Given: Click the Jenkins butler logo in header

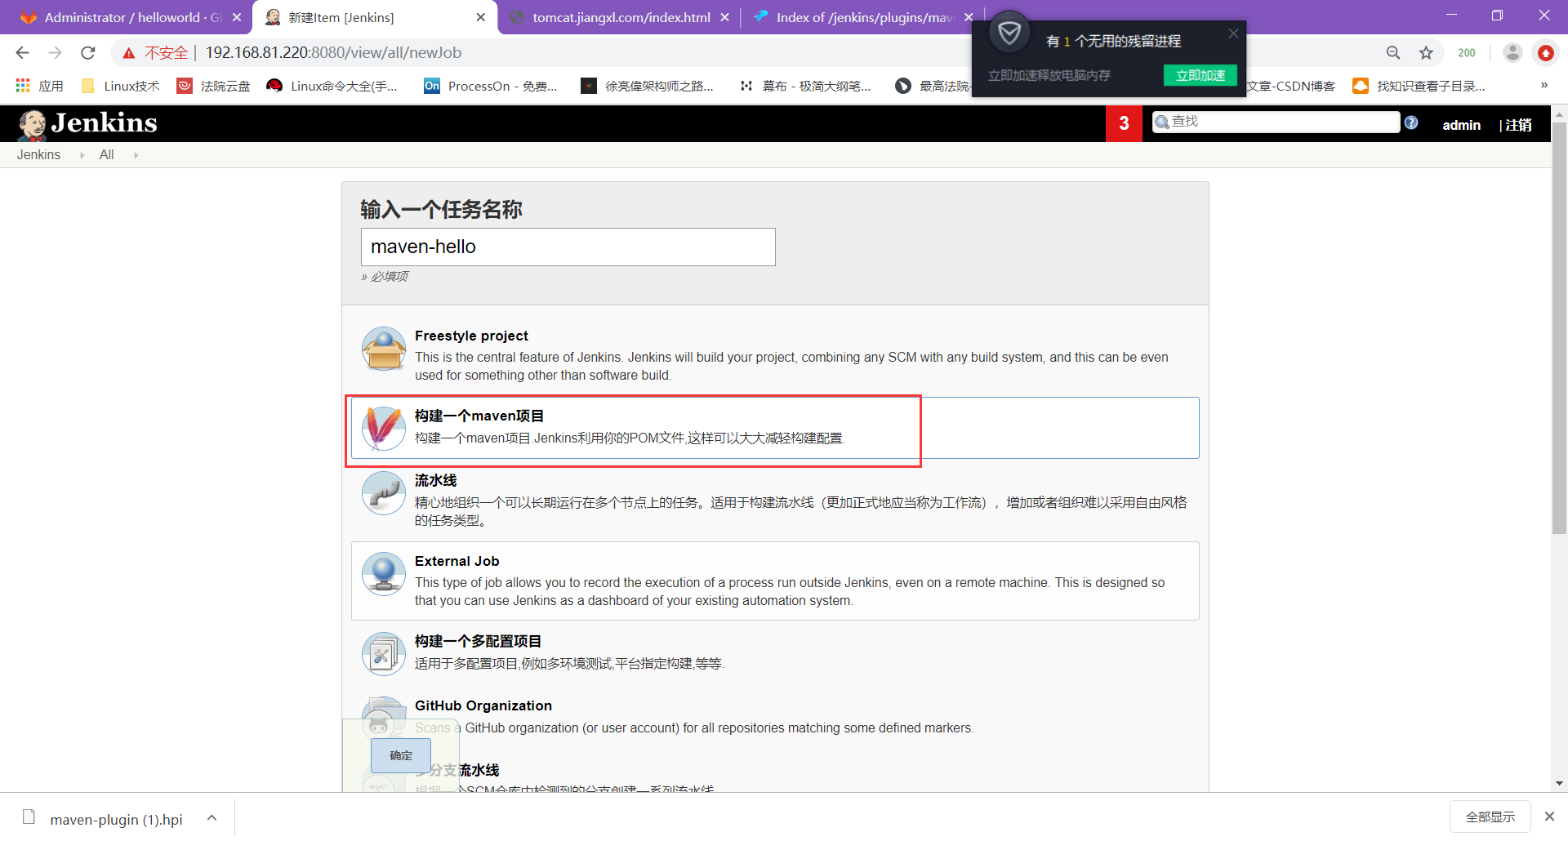Looking at the screenshot, I should 31,123.
